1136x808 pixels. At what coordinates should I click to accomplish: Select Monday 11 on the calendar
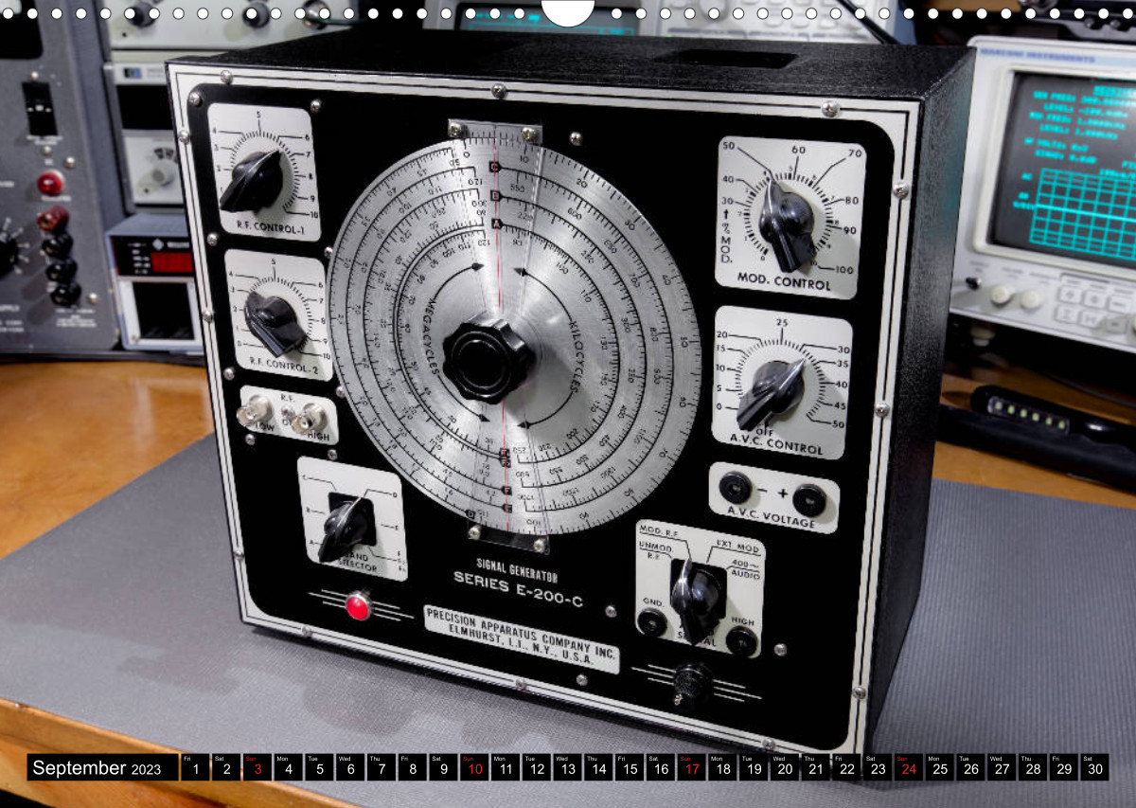tap(506, 768)
